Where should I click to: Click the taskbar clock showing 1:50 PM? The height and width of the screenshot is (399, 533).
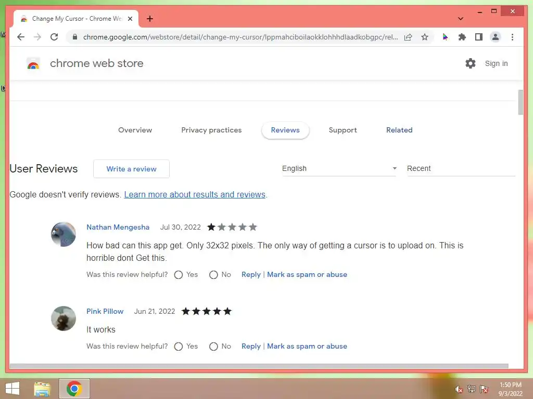(x=511, y=389)
